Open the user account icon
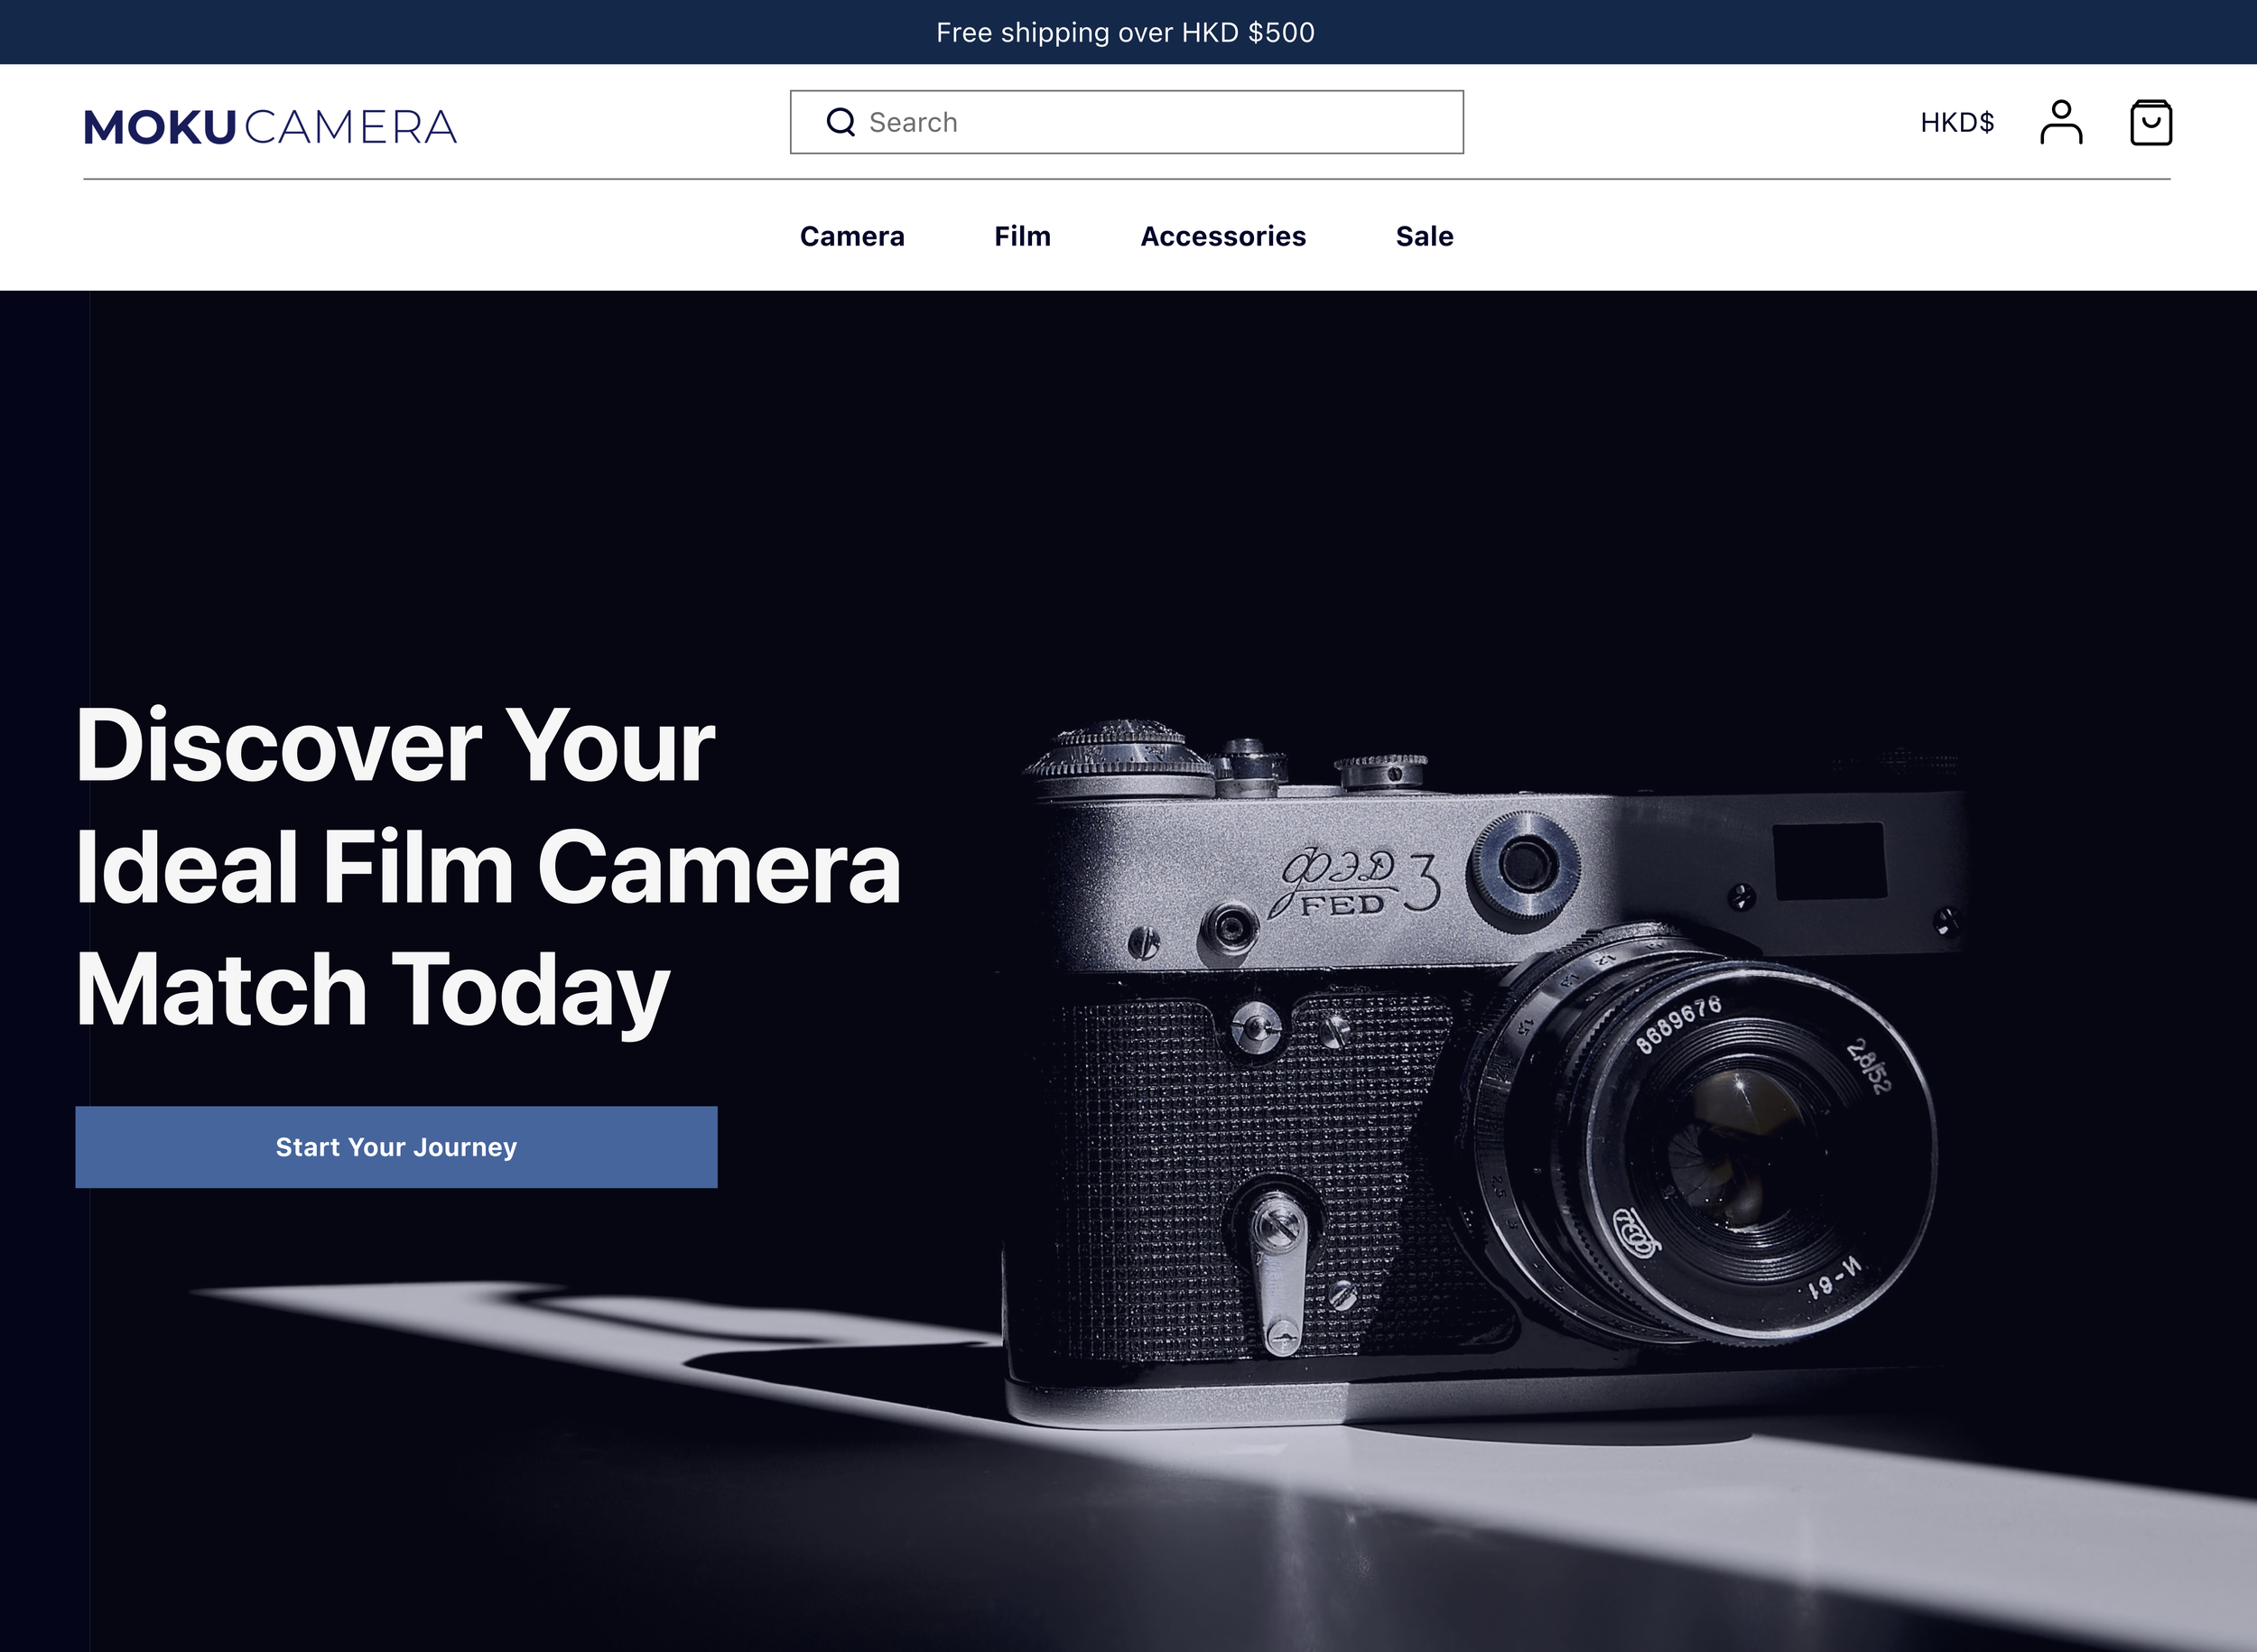 [2061, 122]
